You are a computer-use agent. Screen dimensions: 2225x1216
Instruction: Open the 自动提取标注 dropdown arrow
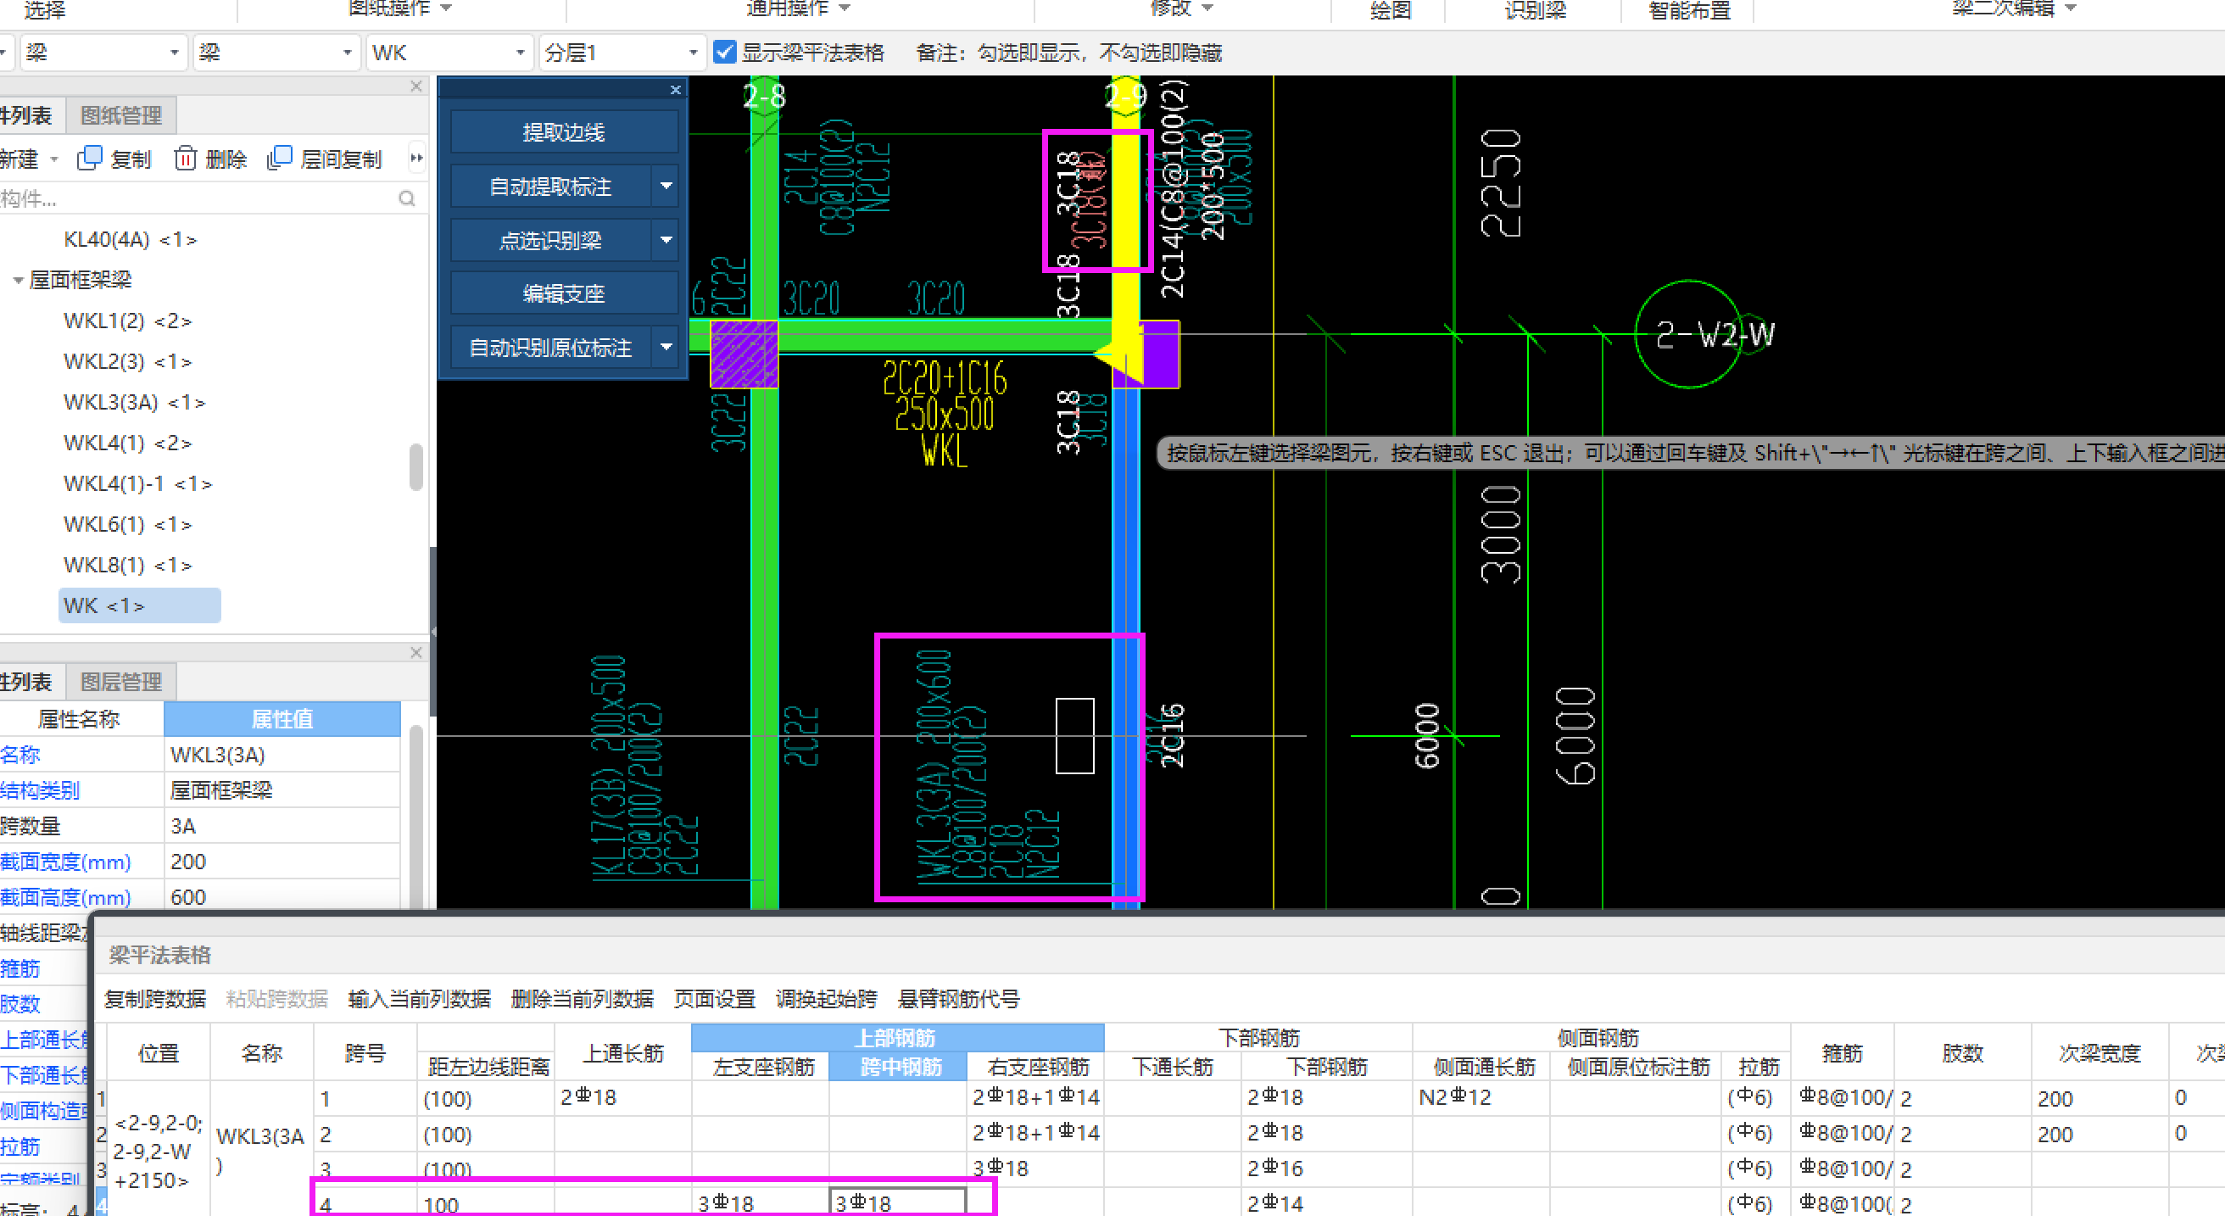coord(666,186)
